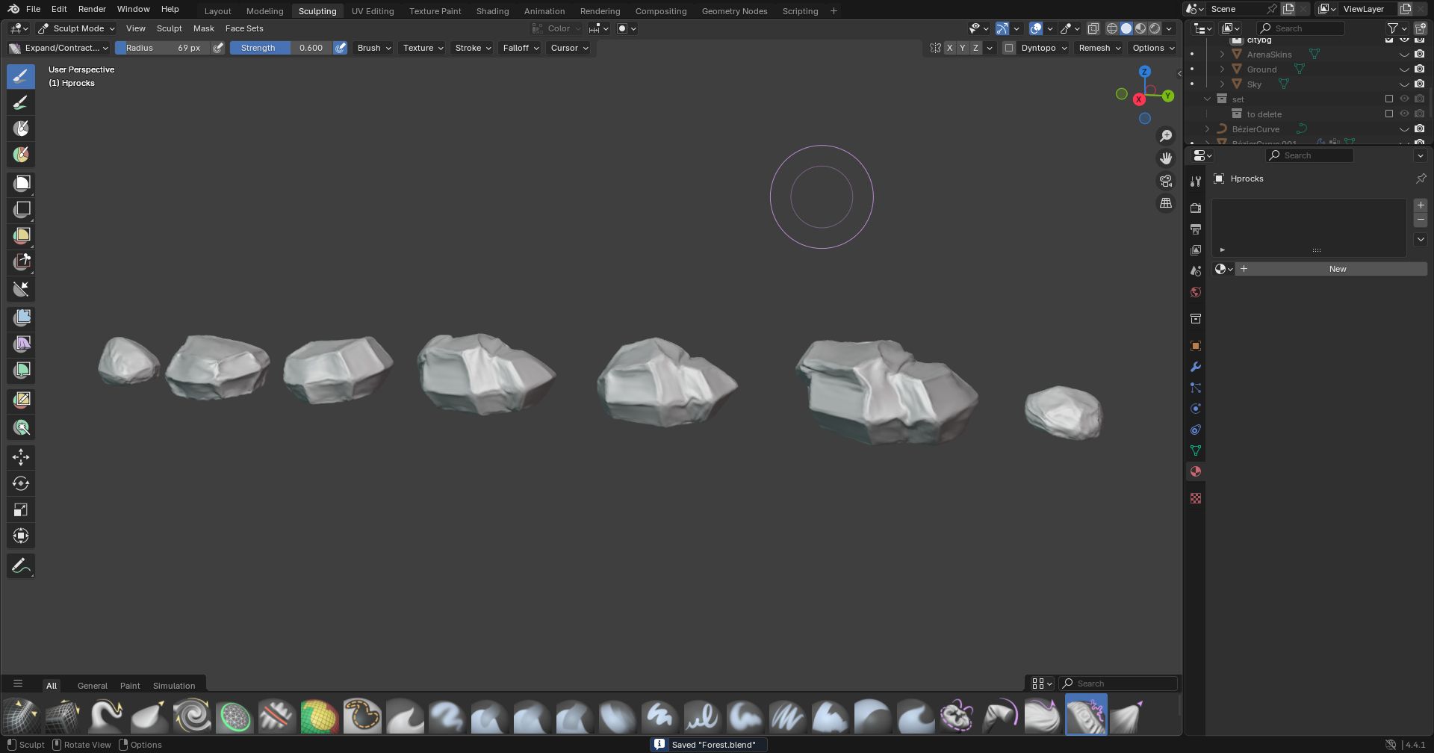The height and width of the screenshot is (753, 1434).
Task: Click the brush Strength slider
Action: 280,48
